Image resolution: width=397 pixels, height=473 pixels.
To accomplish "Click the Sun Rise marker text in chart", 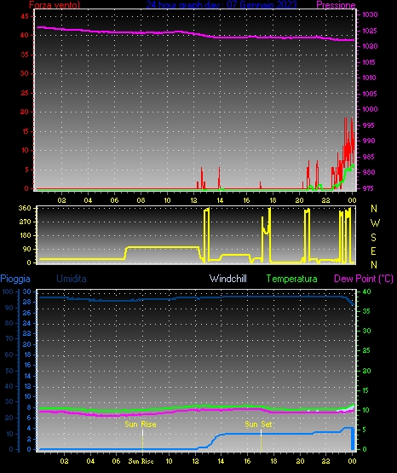I will coord(141,424).
